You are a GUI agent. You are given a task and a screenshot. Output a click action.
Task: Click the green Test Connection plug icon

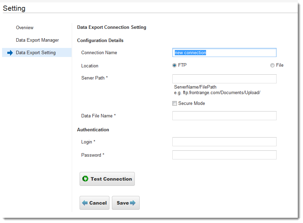click(x=85, y=179)
